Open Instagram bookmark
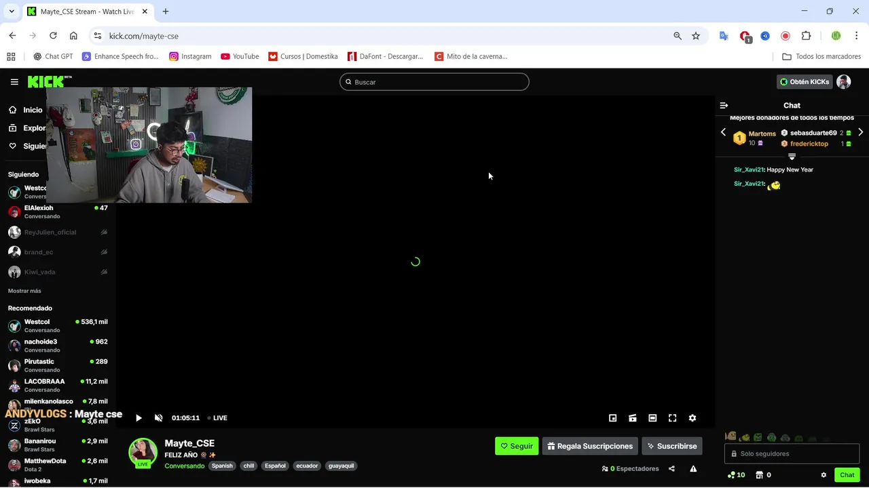The height and width of the screenshot is (488, 869). pyautogui.click(x=191, y=56)
